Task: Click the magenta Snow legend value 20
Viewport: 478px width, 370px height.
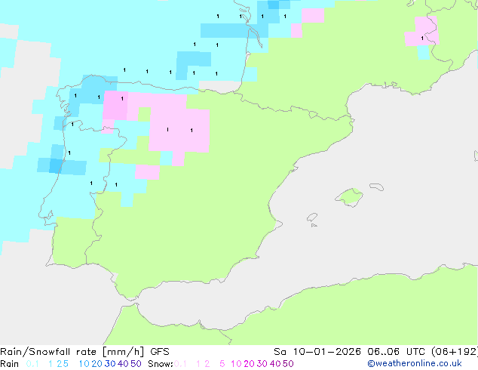Action: [250, 364]
